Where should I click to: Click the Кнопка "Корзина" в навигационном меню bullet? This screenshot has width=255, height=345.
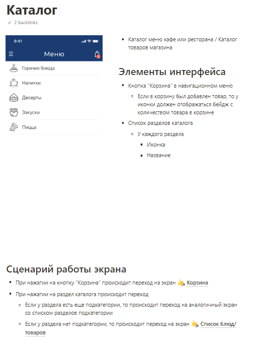coord(181,86)
